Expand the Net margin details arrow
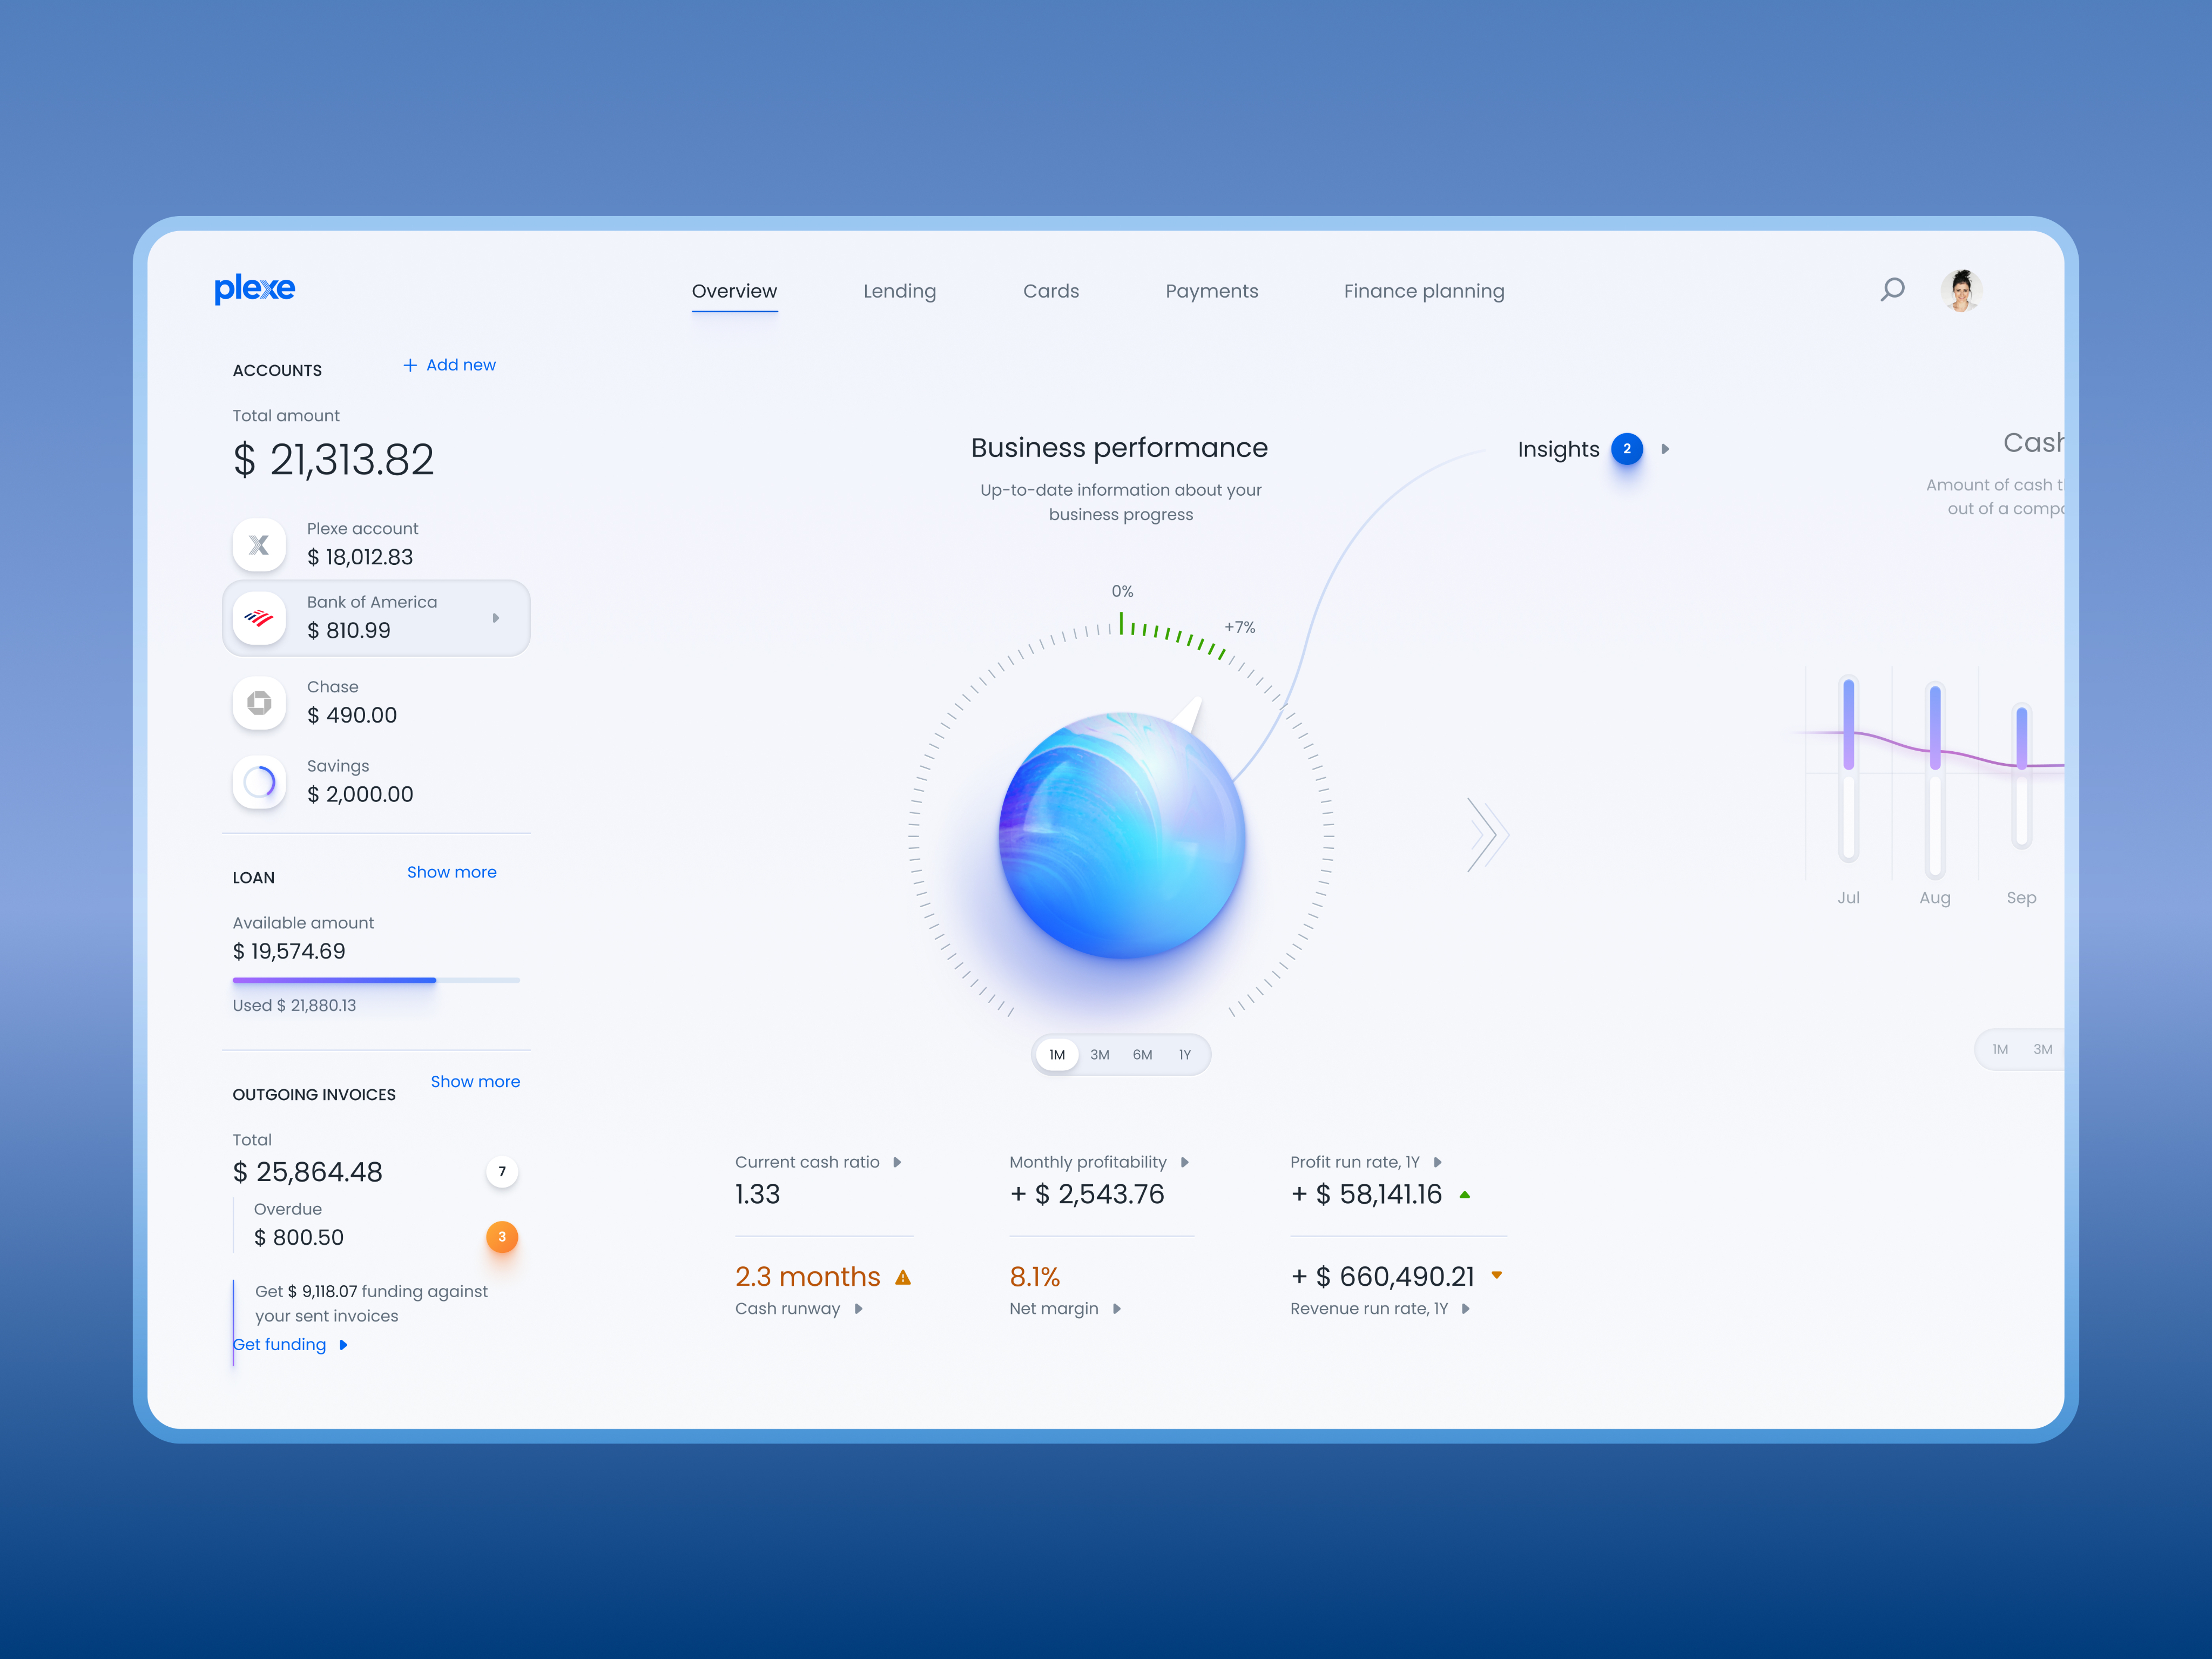Viewport: 2212px width, 1659px height. [1117, 1309]
